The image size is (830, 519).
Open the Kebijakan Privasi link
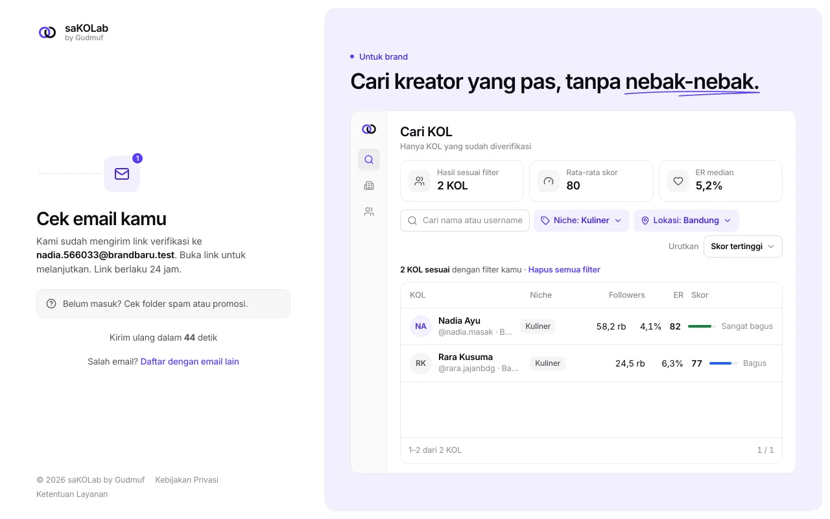pos(187,480)
